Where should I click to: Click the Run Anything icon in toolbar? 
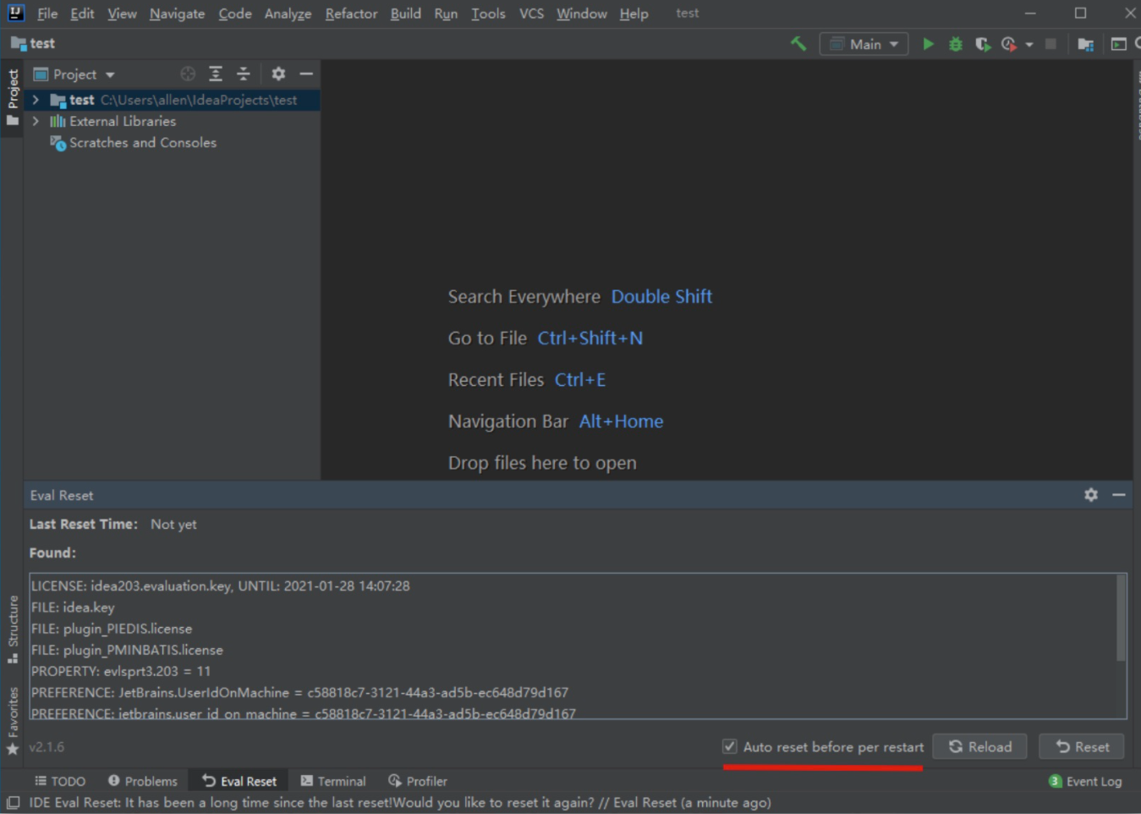pos(1118,44)
